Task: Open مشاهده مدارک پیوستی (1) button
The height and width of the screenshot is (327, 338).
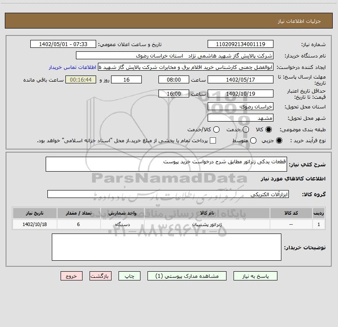Action: click(187, 276)
